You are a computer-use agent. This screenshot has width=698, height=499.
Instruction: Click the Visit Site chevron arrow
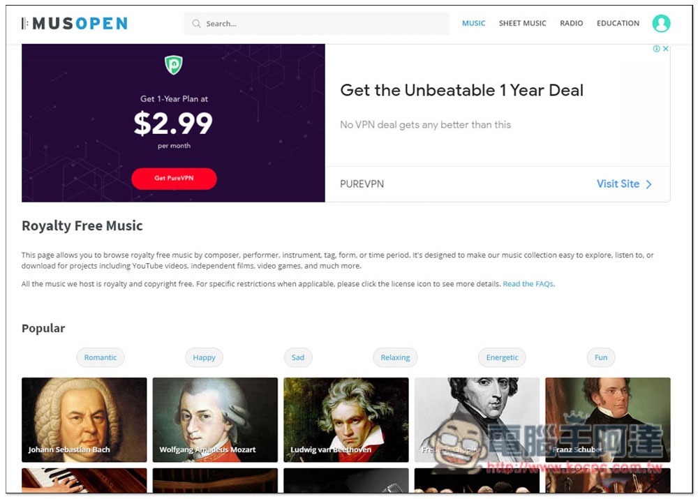click(648, 184)
